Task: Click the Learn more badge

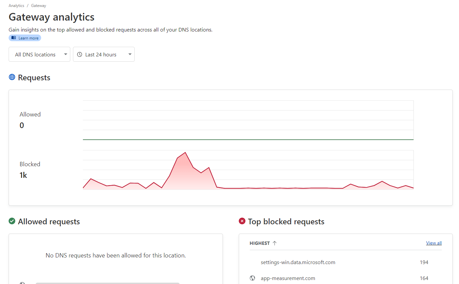Action: coord(25,38)
